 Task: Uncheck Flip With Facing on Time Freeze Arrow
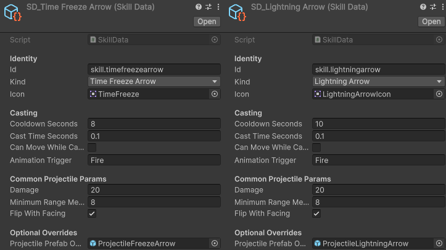(92, 214)
